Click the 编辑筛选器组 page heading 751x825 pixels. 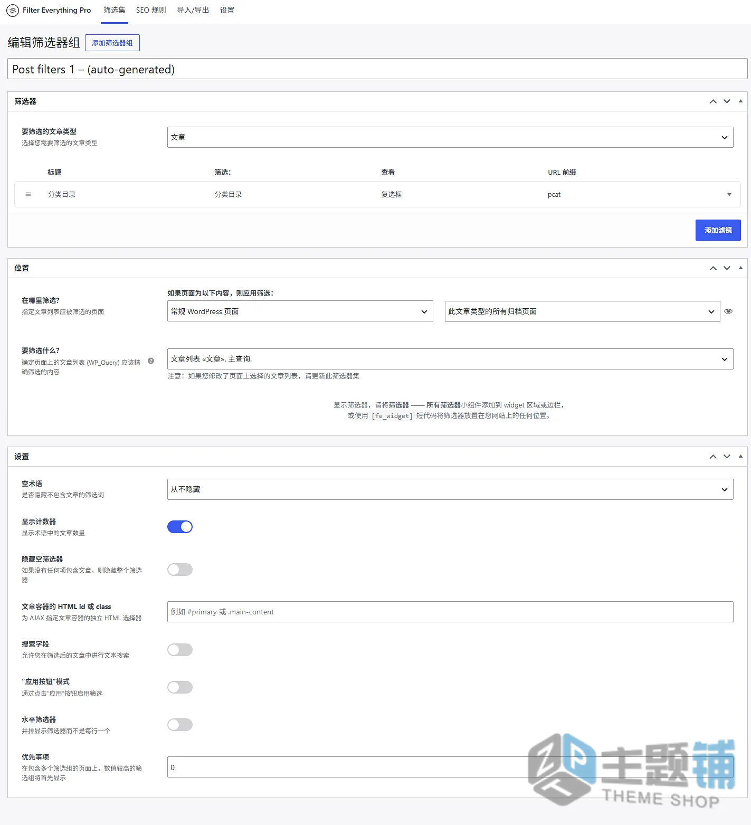44,43
